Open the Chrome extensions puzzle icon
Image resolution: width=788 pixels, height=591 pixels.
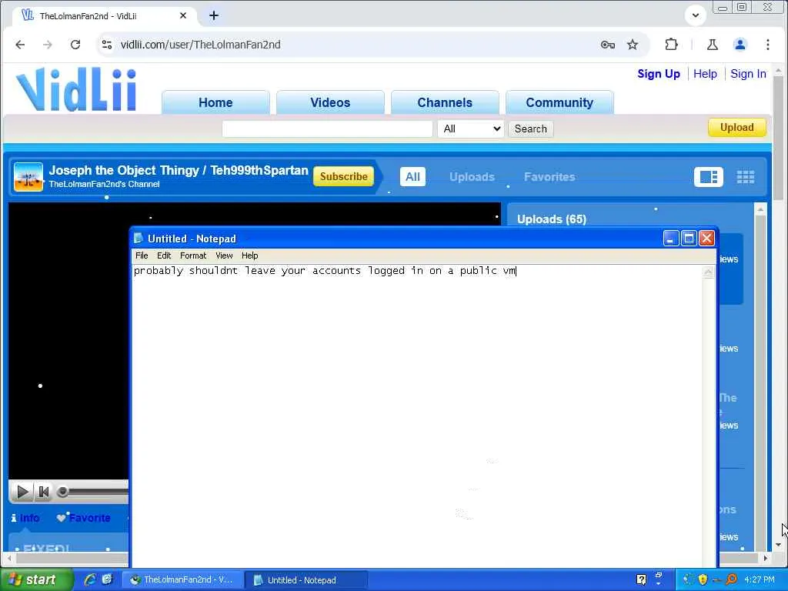[x=671, y=45]
